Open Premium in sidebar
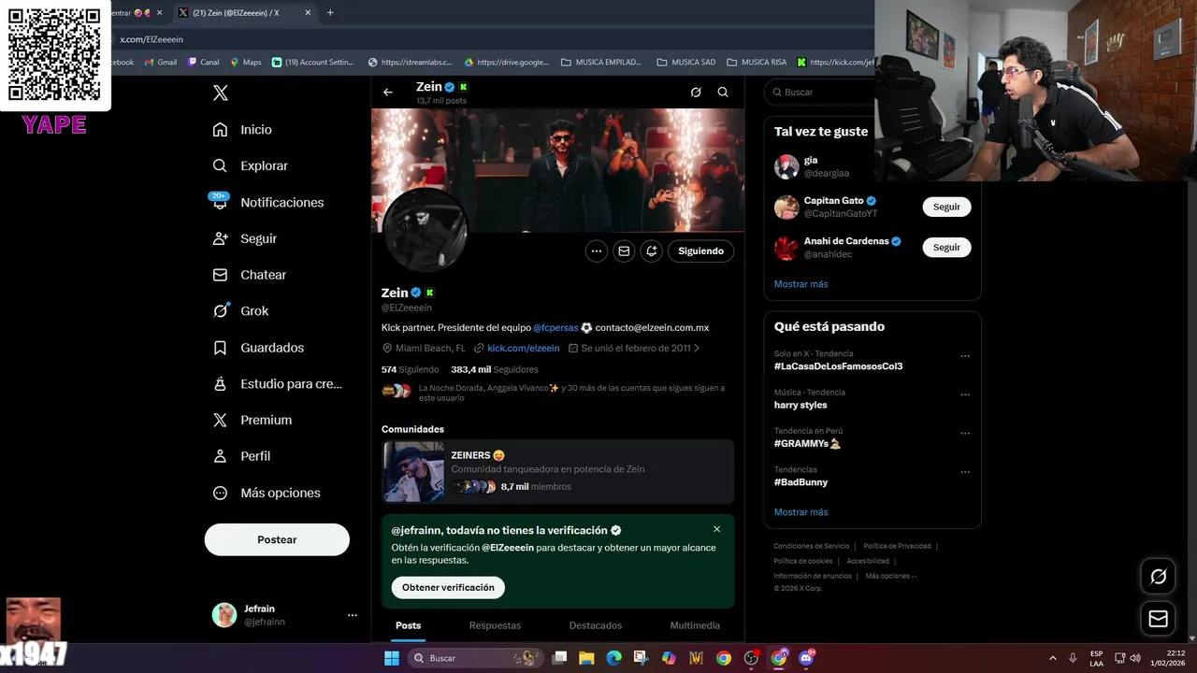Screen dimensions: 1197x673 point(252,420)
